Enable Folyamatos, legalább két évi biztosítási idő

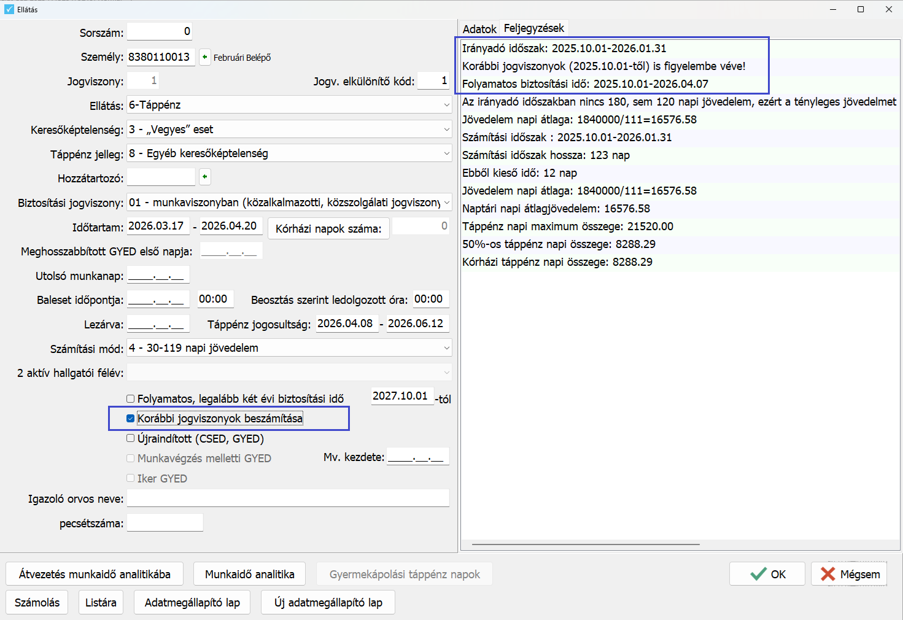pyautogui.click(x=130, y=399)
